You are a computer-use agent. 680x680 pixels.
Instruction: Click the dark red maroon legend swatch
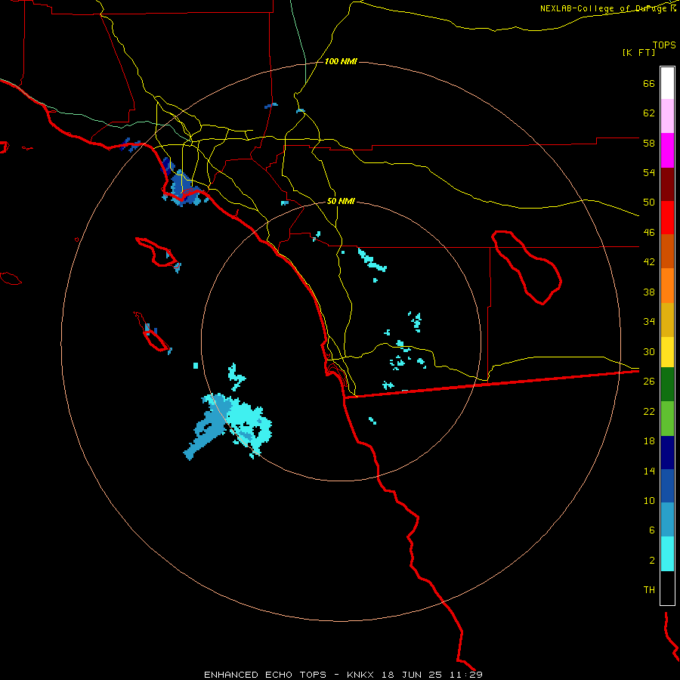[667, 185]
